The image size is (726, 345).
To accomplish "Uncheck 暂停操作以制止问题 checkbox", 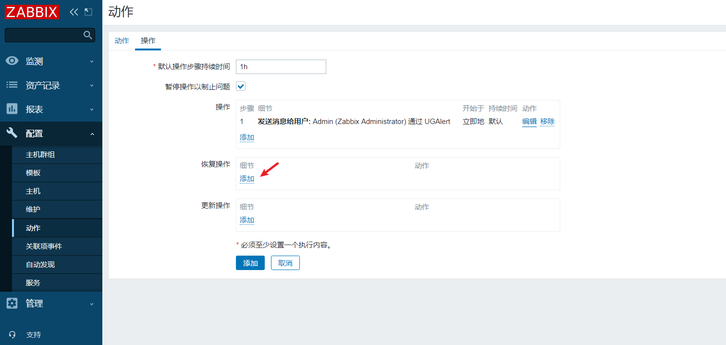I will [x=241, y=86].
